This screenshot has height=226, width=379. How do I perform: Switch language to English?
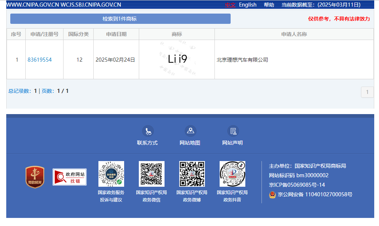[248, 5]
